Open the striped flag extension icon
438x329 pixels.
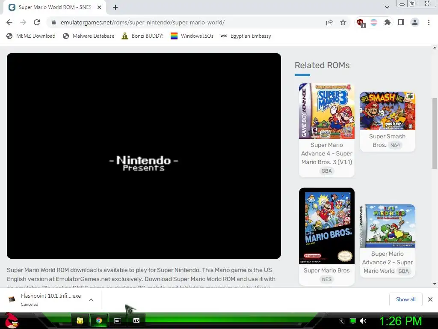374,22
